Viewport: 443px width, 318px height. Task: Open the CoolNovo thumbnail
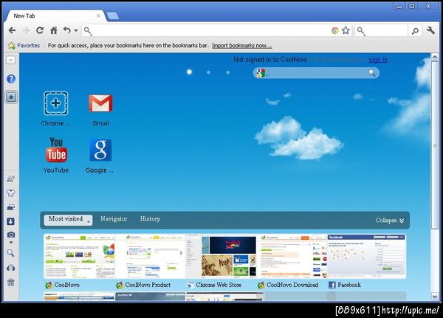pos(80,256)
